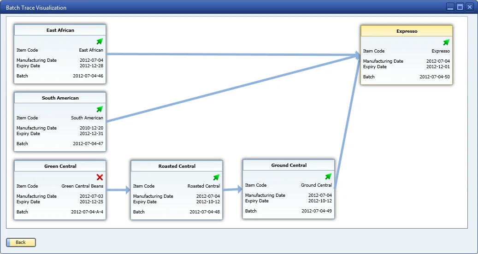
Task: Click batch number 2012-07-04-48
Action: (205, 212)
